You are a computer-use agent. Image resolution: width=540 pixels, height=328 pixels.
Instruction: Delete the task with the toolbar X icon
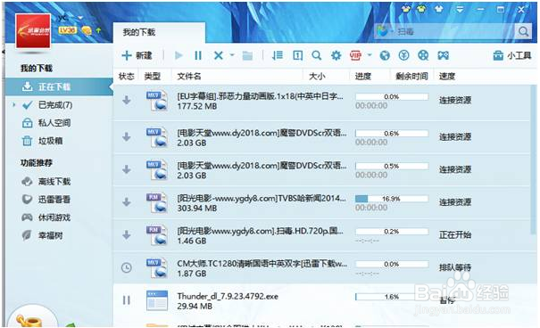click(x=219, y=55)
